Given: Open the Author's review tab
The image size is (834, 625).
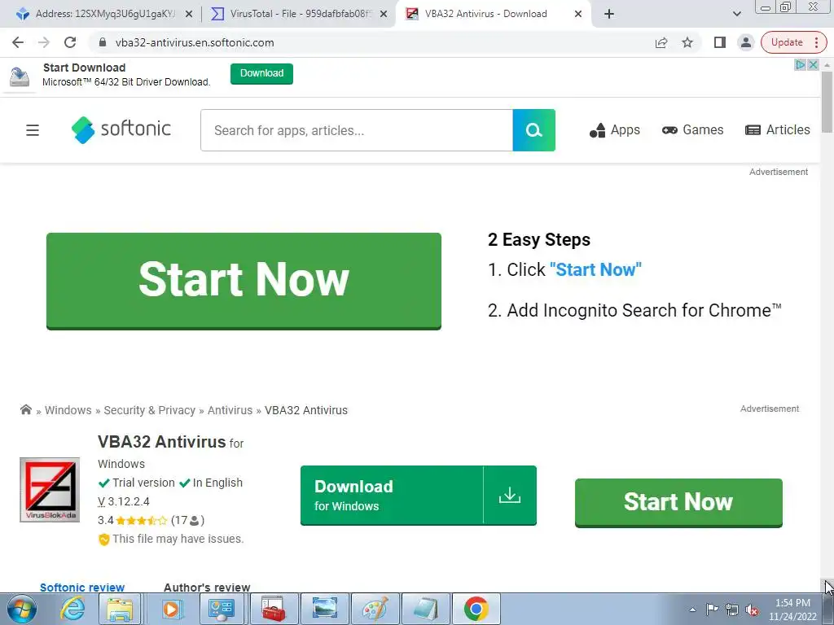Looking at the screenshot, I should click(206, 588).
